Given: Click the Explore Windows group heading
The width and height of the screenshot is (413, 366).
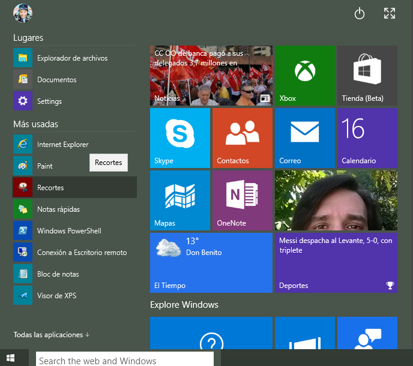Looking at the screenshot, I should 184,305.
